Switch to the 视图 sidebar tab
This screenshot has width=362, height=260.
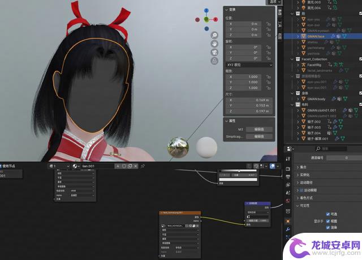280,36
